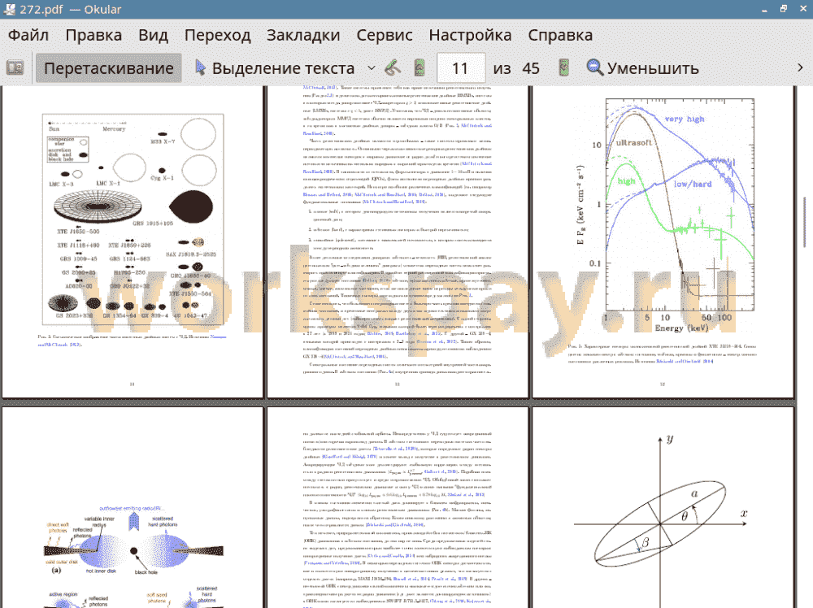Expand the toolbar overflow chevron
Viewport: 813px width, 608px height.
click(799, 68)
